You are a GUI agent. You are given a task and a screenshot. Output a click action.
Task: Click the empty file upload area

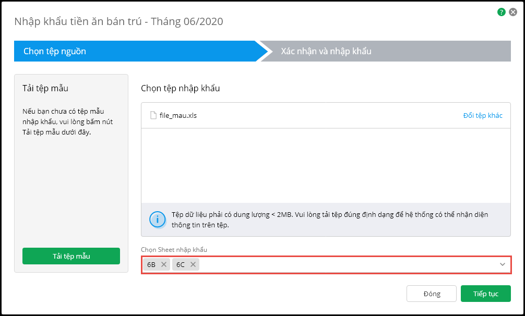click(326, 164)
